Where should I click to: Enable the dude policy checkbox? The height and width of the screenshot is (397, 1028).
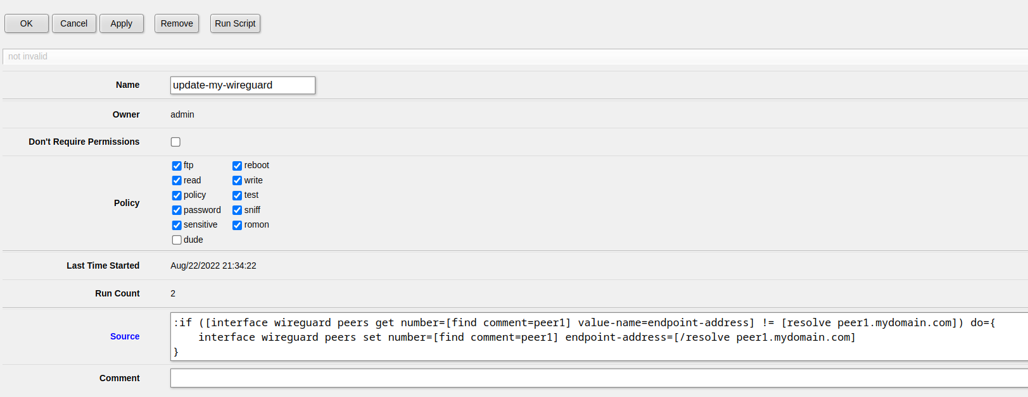177,240
